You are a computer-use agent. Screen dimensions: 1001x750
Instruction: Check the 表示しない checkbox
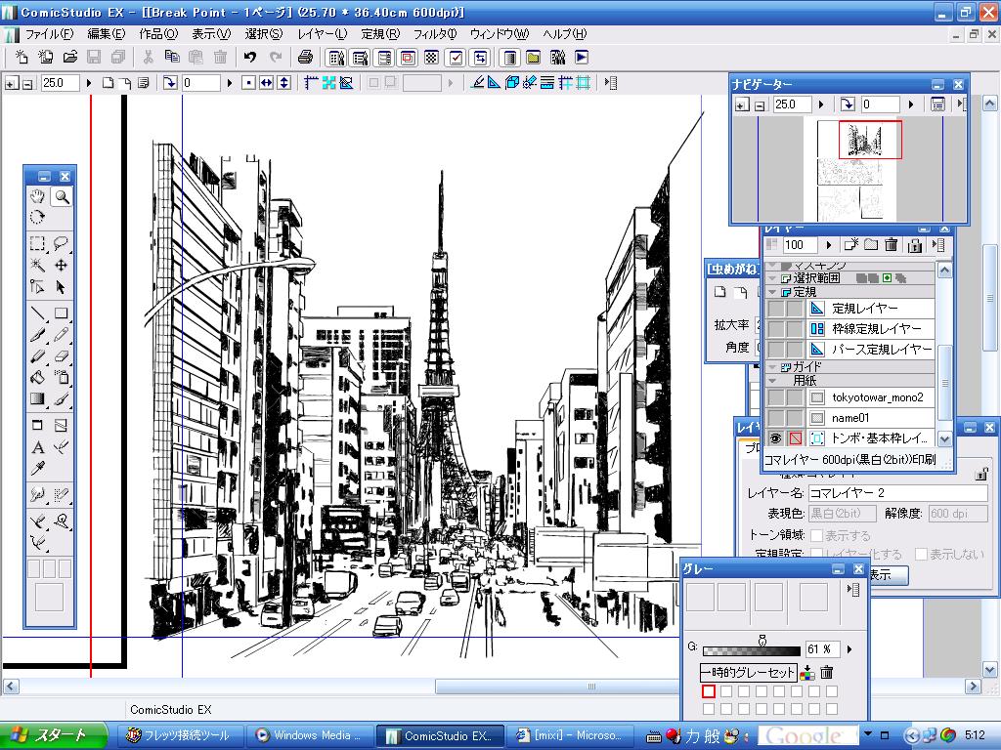coord(921,555)
